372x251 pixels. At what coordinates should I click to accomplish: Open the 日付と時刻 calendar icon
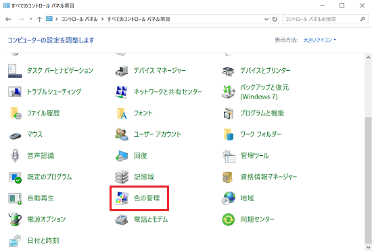15,241
